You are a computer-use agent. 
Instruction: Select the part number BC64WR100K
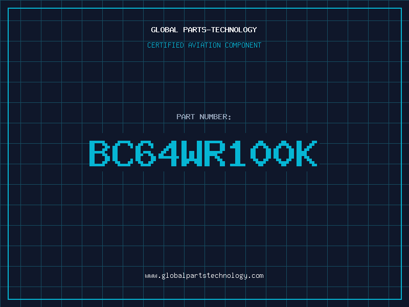click(x=203, y=153)
